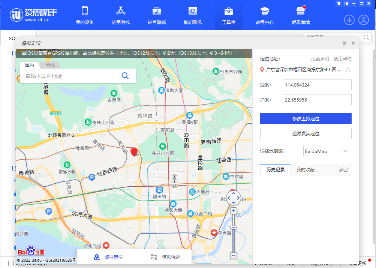The image size is (376, 268).
Task: Maximize the 虚拟定位 dialog
Action: pyautogui.click(x=344, y=43)
